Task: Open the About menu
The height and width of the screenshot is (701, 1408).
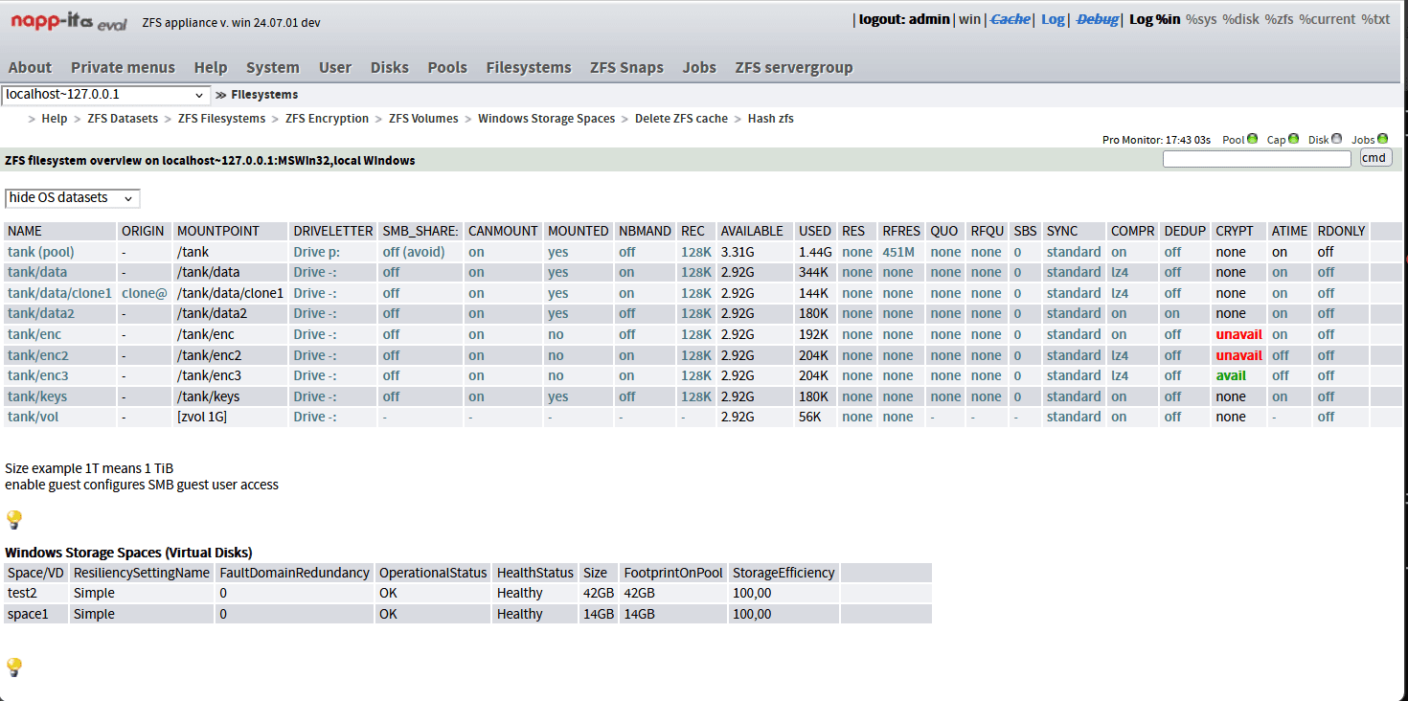Action: (x=30, y=67)
